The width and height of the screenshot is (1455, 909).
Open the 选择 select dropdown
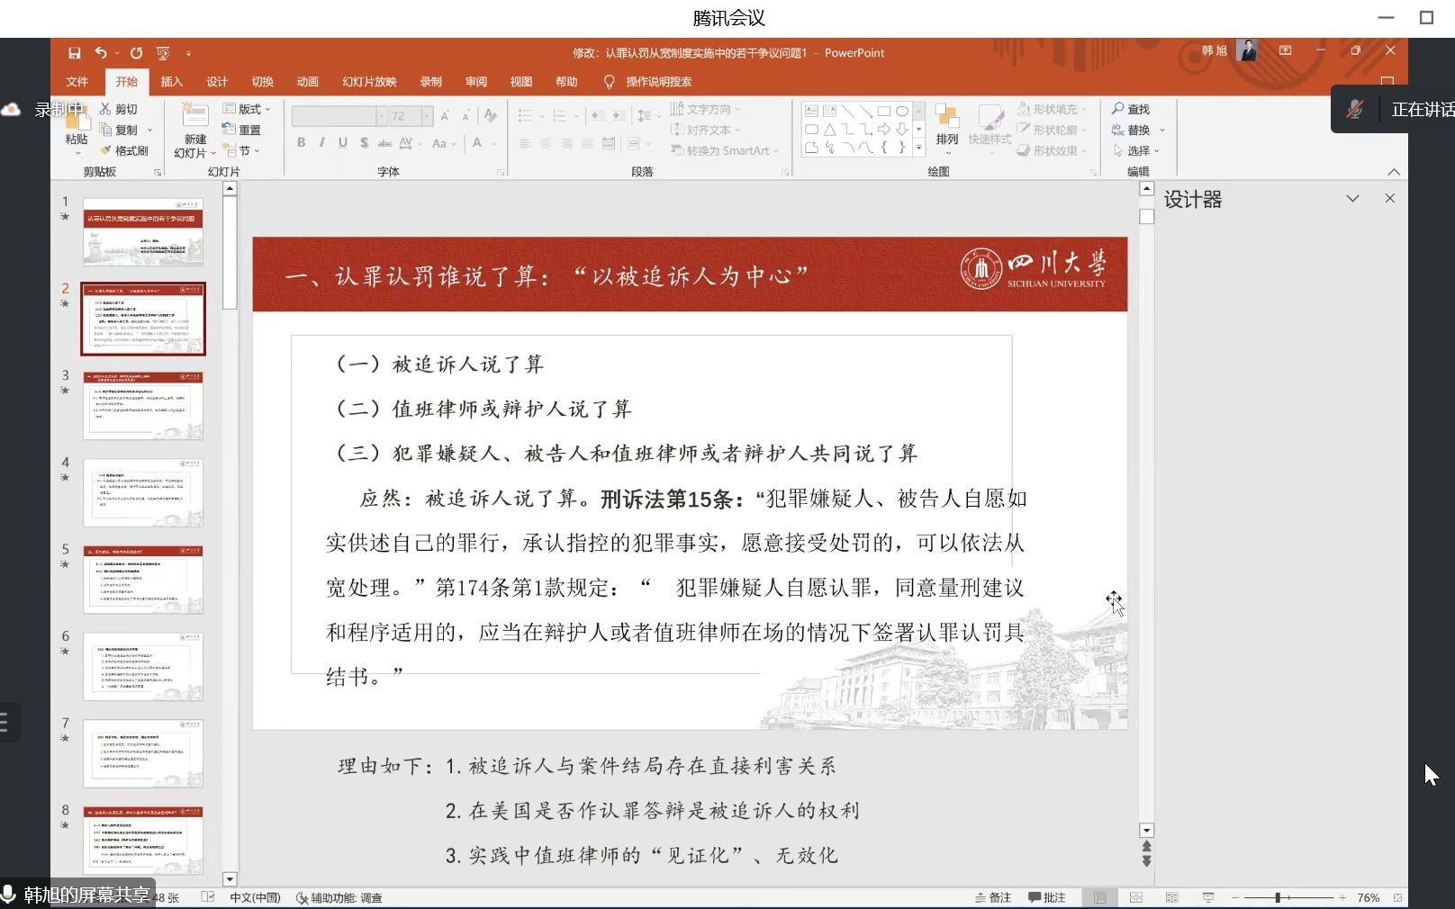click(x=1135, y=150)
